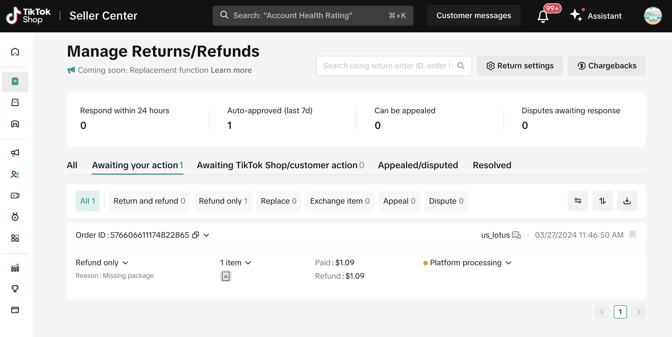Open Return settings

(x=520, y=66)
